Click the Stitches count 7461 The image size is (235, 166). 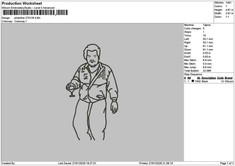(228, 3)
